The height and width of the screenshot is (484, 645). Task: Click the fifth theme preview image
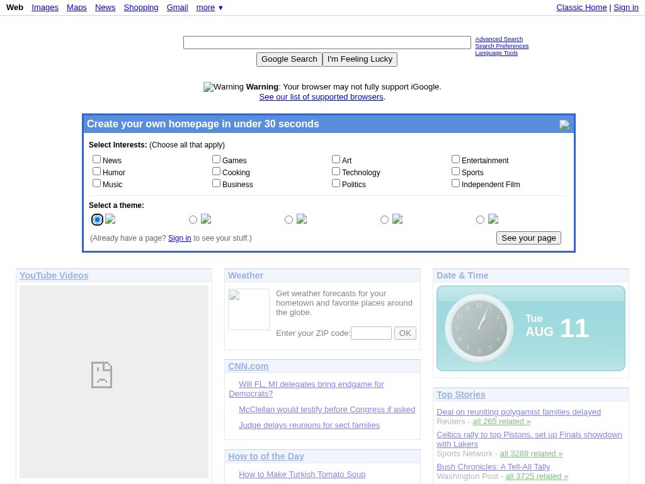pyautogui.click(x=493, y=219)
